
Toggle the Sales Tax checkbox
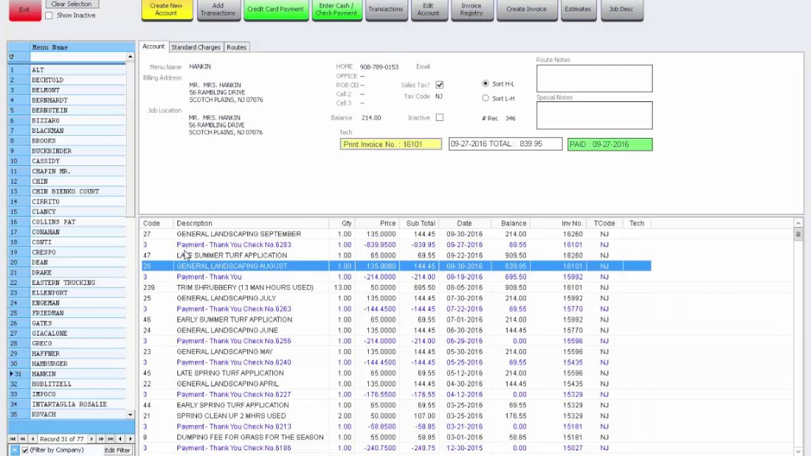(x=440, y=85)
